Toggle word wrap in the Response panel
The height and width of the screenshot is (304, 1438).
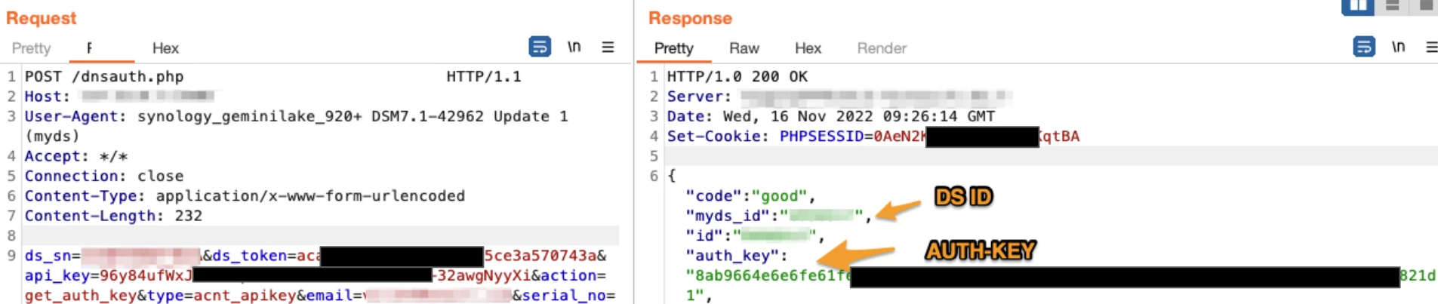tap(1363, 47)
